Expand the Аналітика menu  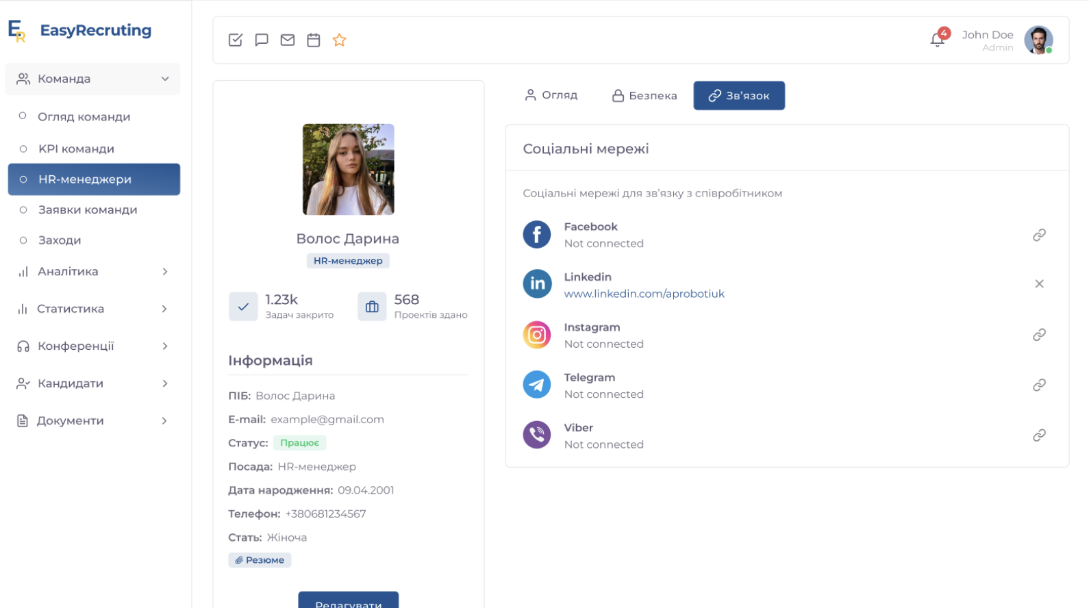[x=92, y=272]
